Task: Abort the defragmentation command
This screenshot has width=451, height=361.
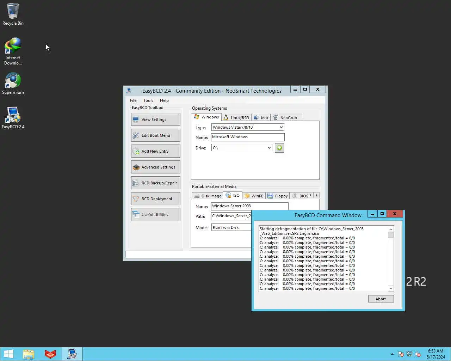Action: [x=381, y=299]
